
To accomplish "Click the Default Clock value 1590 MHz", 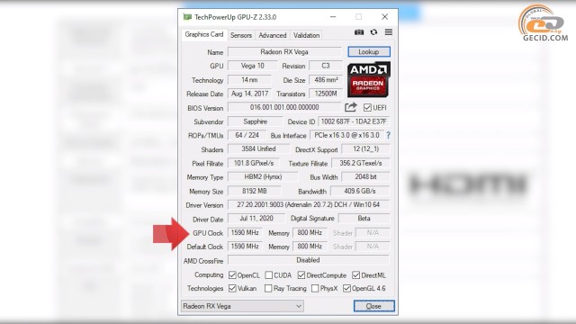I will tap(245, 246).
